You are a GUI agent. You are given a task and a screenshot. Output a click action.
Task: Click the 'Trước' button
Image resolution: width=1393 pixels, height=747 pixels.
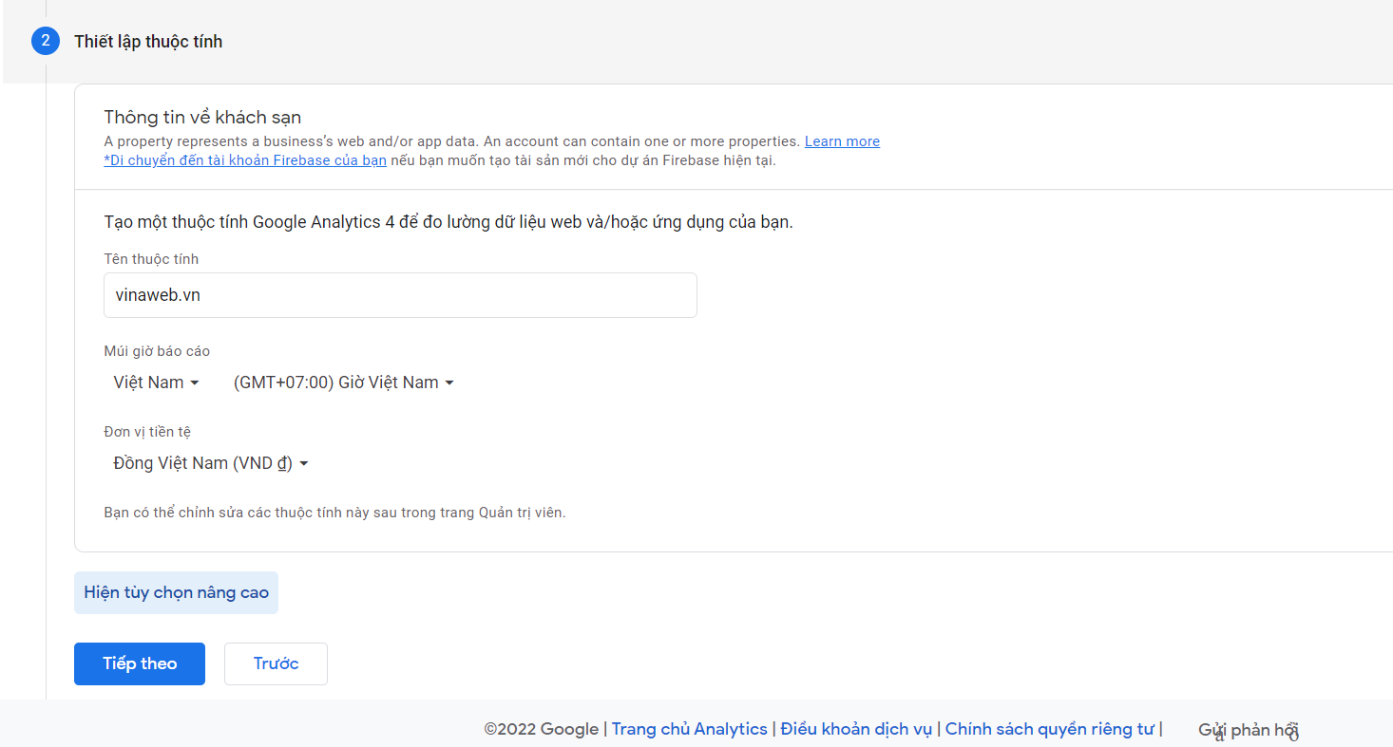276,663
